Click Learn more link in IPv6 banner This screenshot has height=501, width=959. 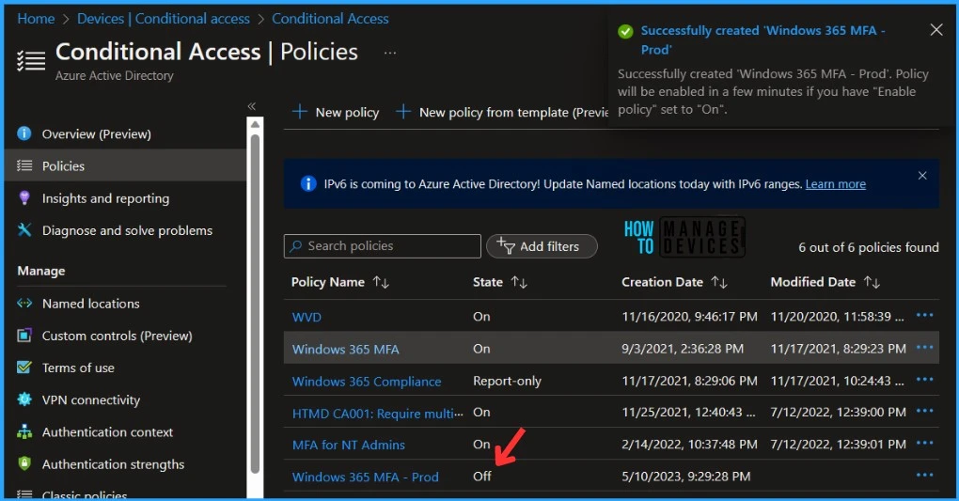pyautogui.click(x=836, y=183)
